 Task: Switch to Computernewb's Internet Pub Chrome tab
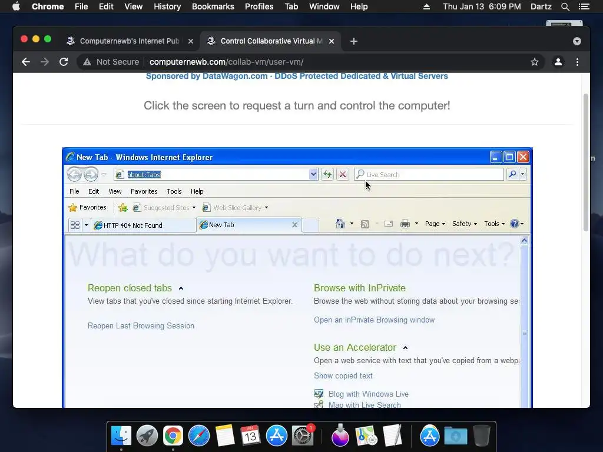130,41
